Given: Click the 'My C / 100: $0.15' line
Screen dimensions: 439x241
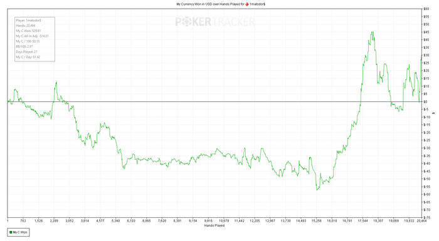Looking at the screenshot, I should 28,41.
